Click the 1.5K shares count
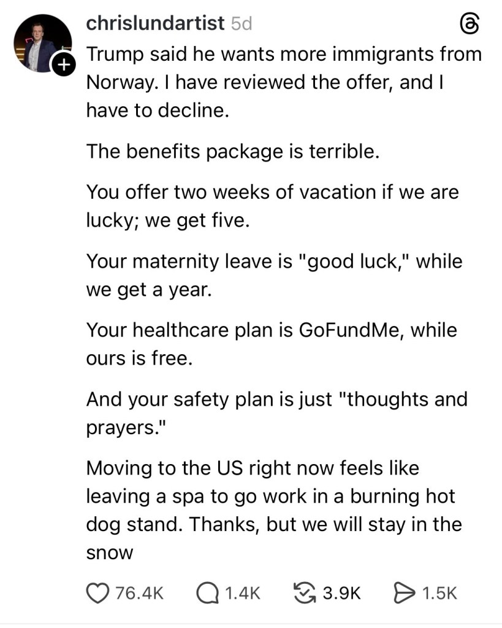This screenshot has height=628, width=502. point(440,593)
